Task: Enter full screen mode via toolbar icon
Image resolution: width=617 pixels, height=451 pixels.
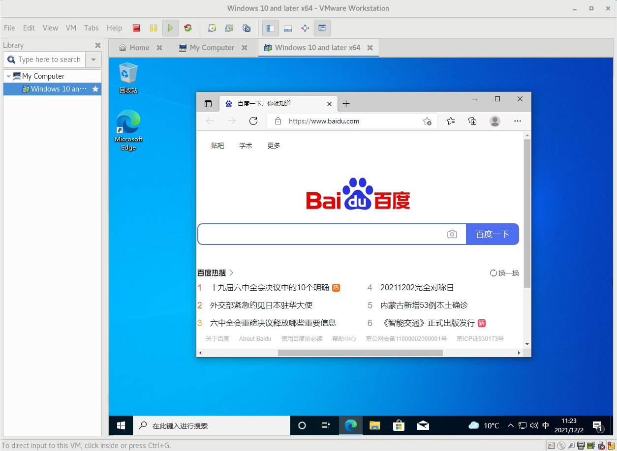Action: tap(305, 28)
